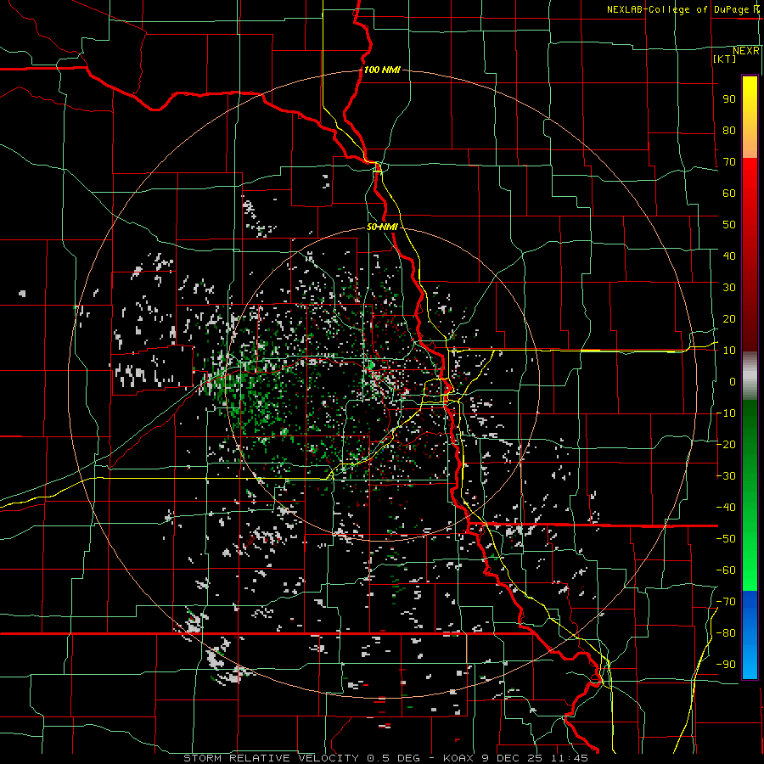Screen dimensions: 764x764
Task: Click the 11:45 timestamp in caption
Action: tap(570, 758)
